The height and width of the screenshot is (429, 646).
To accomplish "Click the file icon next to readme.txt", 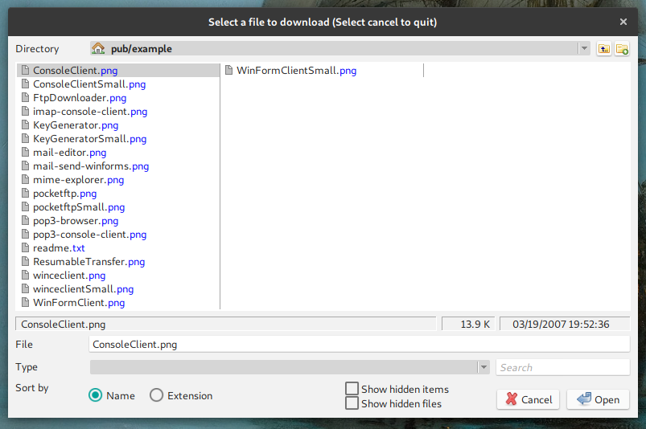I will pos(25,248).
